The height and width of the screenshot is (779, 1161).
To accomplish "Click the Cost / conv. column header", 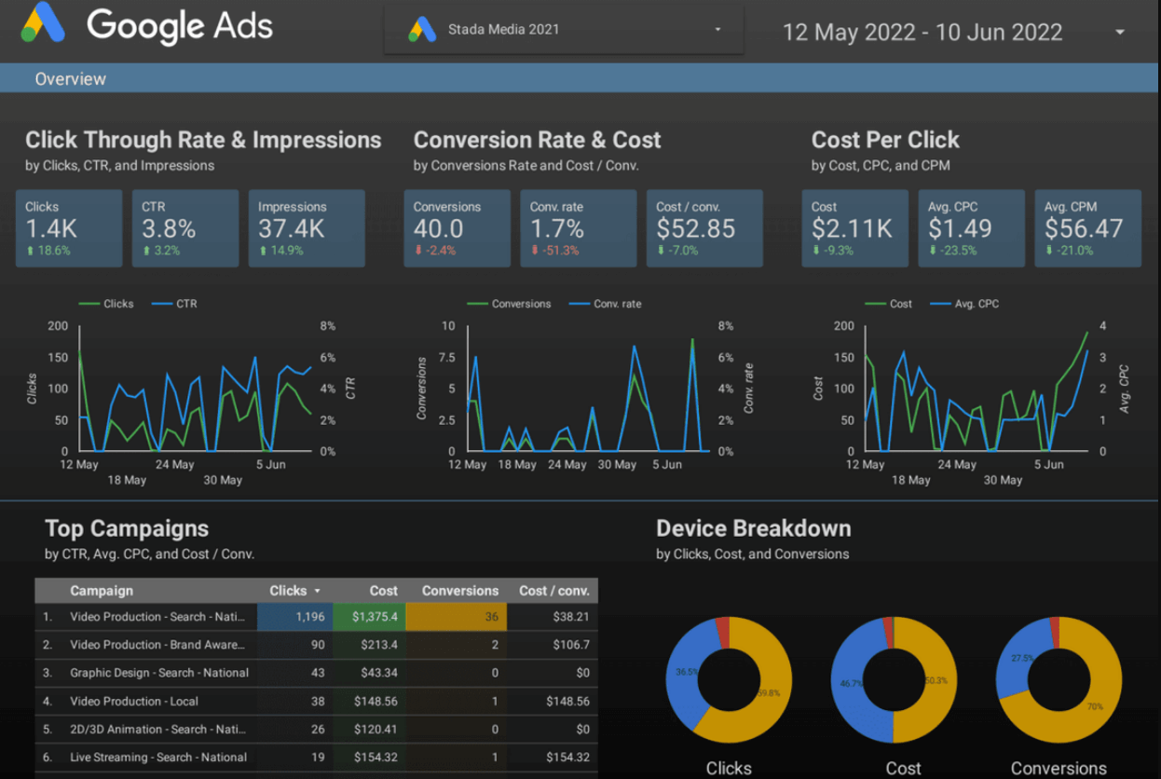I will click(554, 591).
